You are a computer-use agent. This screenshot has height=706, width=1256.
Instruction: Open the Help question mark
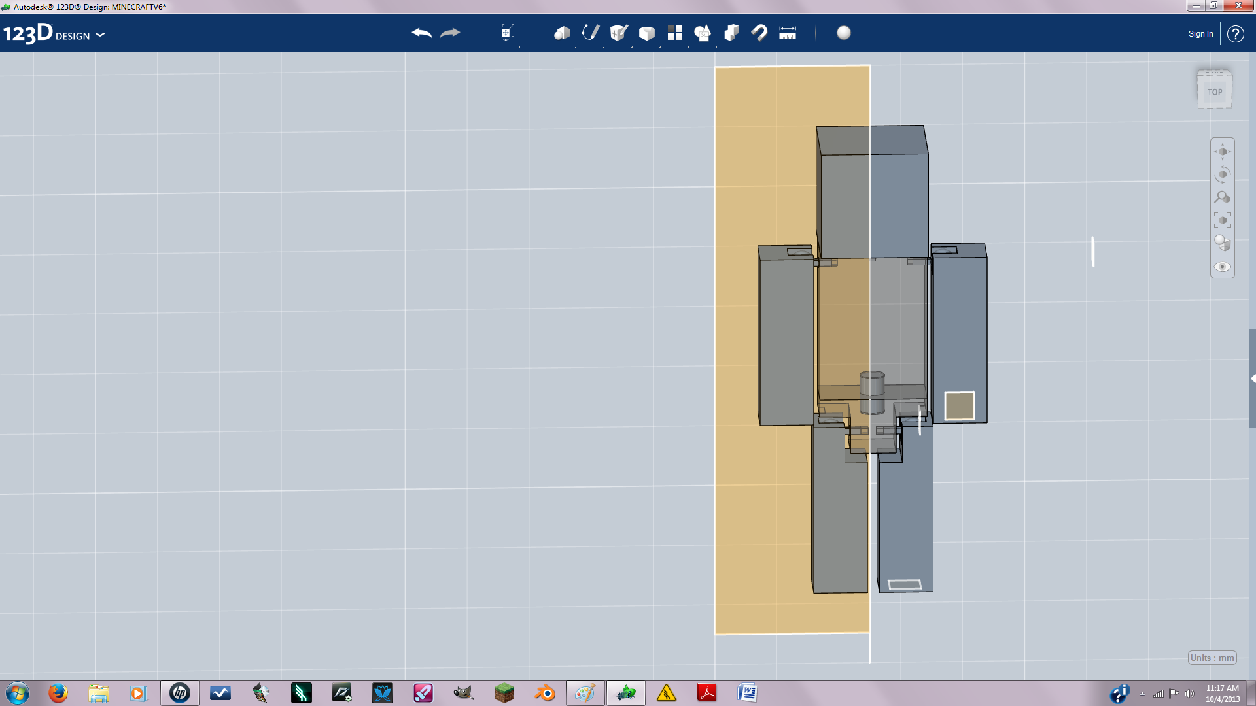[x=1235, y=34]
